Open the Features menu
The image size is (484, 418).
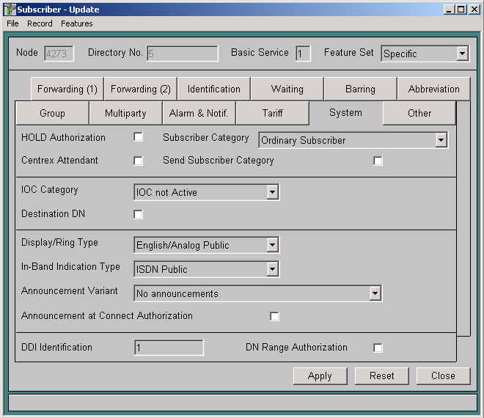point(77,23)
